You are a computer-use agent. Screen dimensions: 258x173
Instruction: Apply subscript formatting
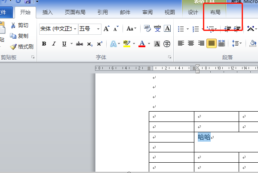tap(90, 44)
